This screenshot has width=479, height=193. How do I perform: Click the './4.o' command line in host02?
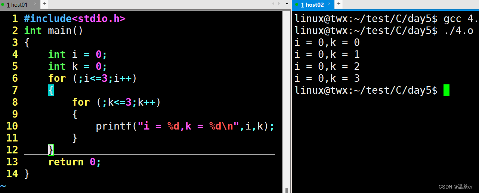point(384,31)
